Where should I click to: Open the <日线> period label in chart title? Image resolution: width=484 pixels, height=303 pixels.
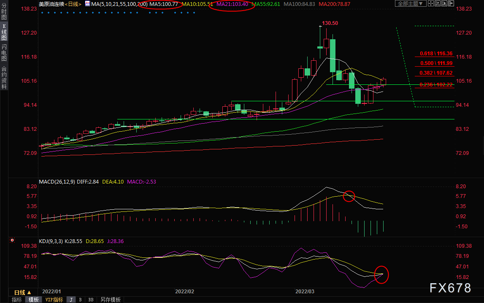(73, 4)
